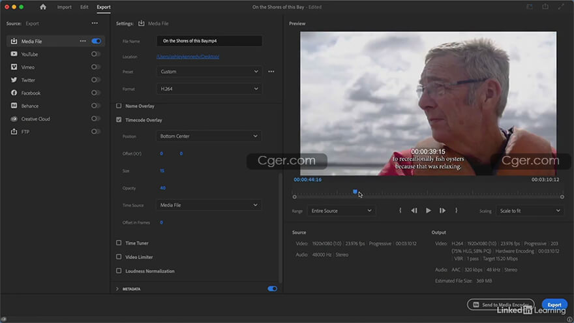
Task: Click the Behance destination icon
Action: pyautogui.click(x=14, y=106)
